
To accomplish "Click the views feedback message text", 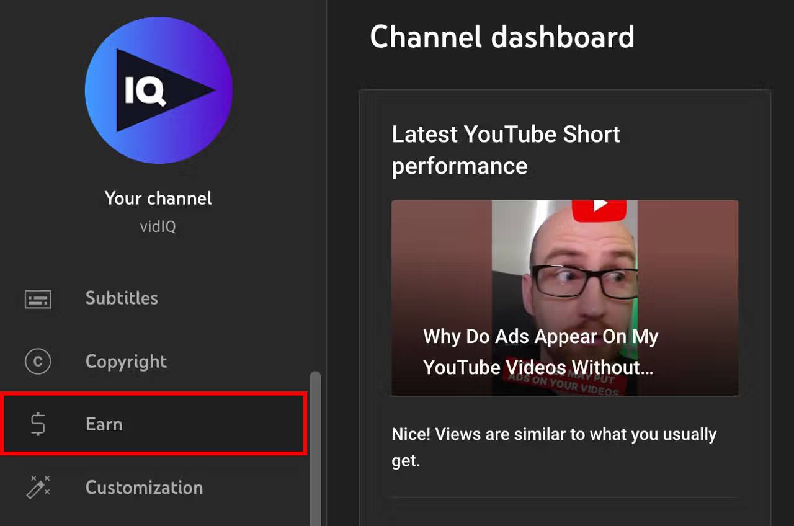I will tap(553, 447).
